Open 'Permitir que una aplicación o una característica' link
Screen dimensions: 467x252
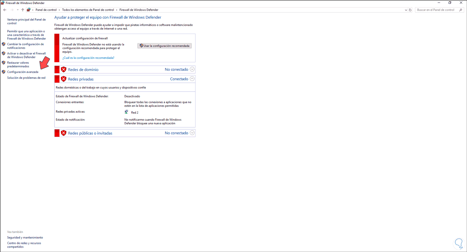pos(26,35)
